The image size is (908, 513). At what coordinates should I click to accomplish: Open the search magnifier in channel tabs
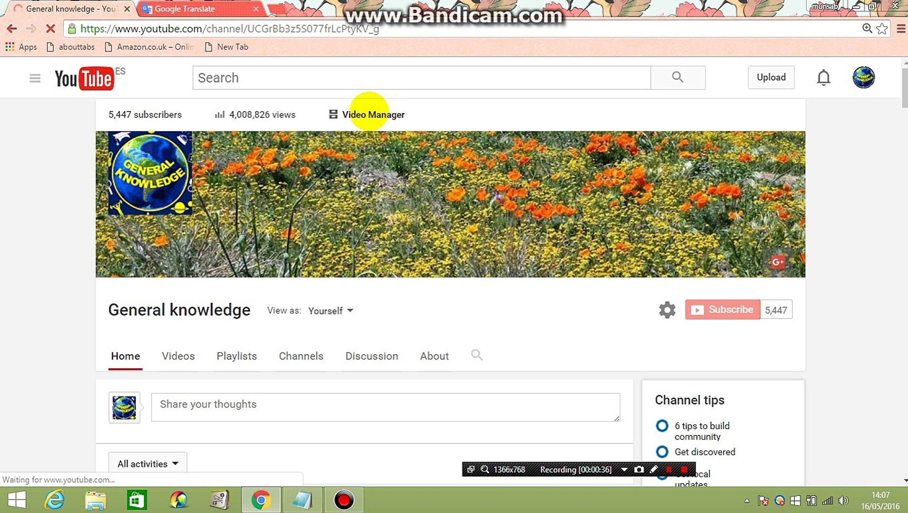[477, 355]
